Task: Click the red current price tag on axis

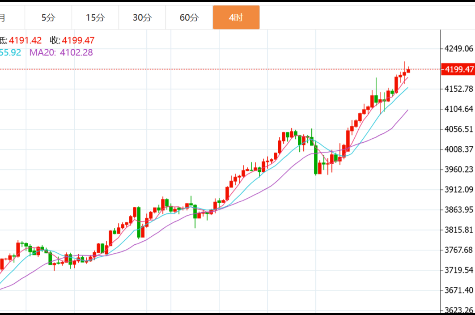Action: [458, 69]
